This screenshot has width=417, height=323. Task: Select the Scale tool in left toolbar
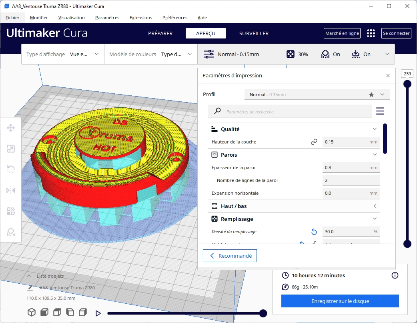point(11,149)
